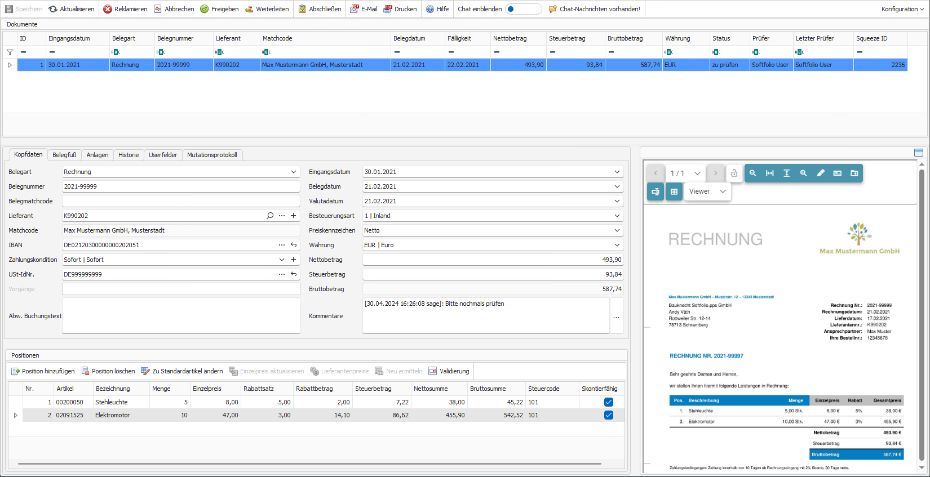This screenshot has height=477, width=930.
Task: Click the table view icon in viewer
Action: point(674,191)
